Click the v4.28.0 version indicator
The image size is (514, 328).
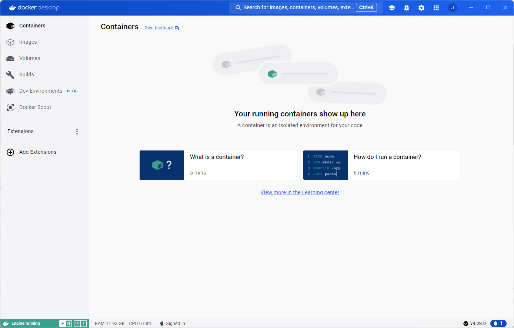click(478, 324)
